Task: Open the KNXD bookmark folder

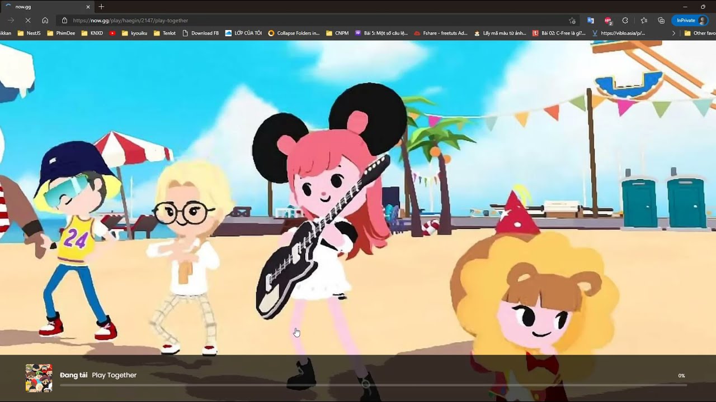Action: pos(92,33)
